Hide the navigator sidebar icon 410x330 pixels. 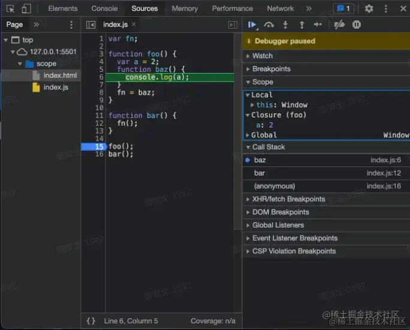(91, 25)
